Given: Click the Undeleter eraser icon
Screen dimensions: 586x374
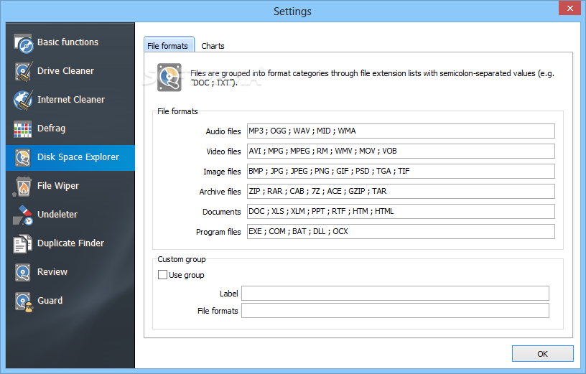Looking at the screenshot, I should pyautogui.click(x=23, y=215).
